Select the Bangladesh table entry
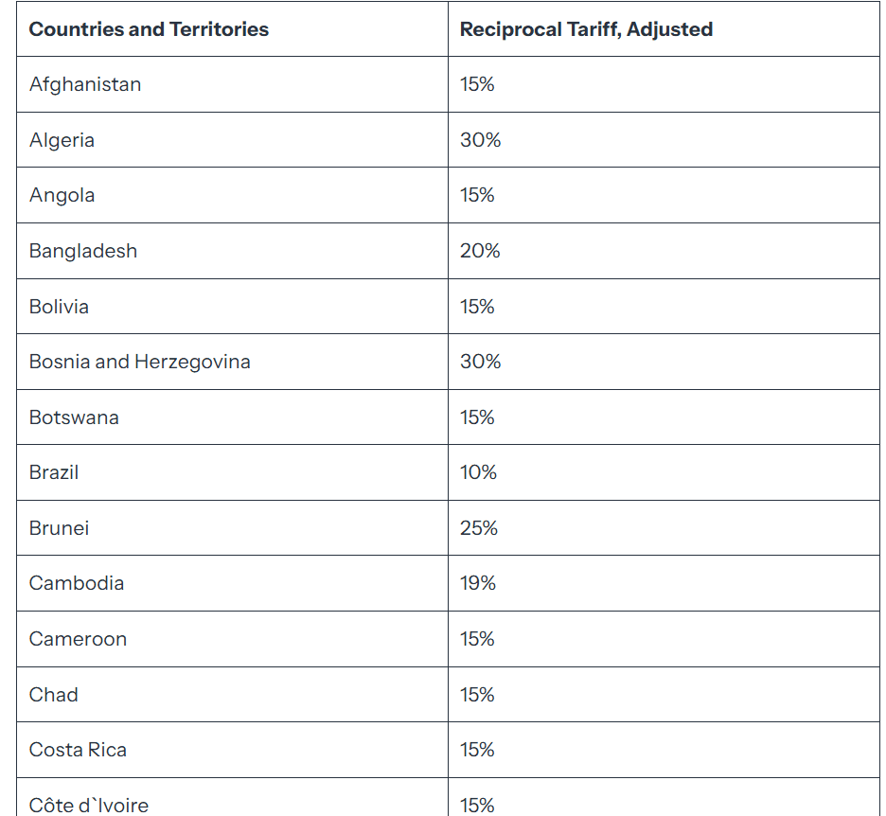Screen dimensions: 886x816 click(x=83, y=251)
